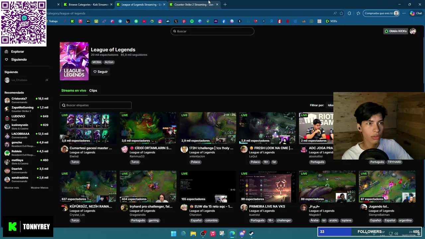
Task: Open Crystal_LoL stream with 637 espectadores
Action: tap(88, 187)
